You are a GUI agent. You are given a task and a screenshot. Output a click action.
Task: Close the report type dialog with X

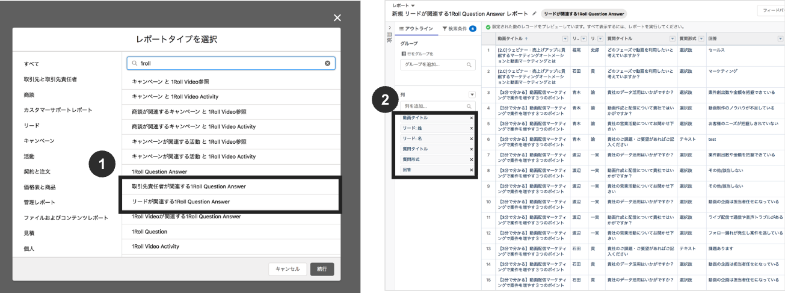click(x=337, y=19)
